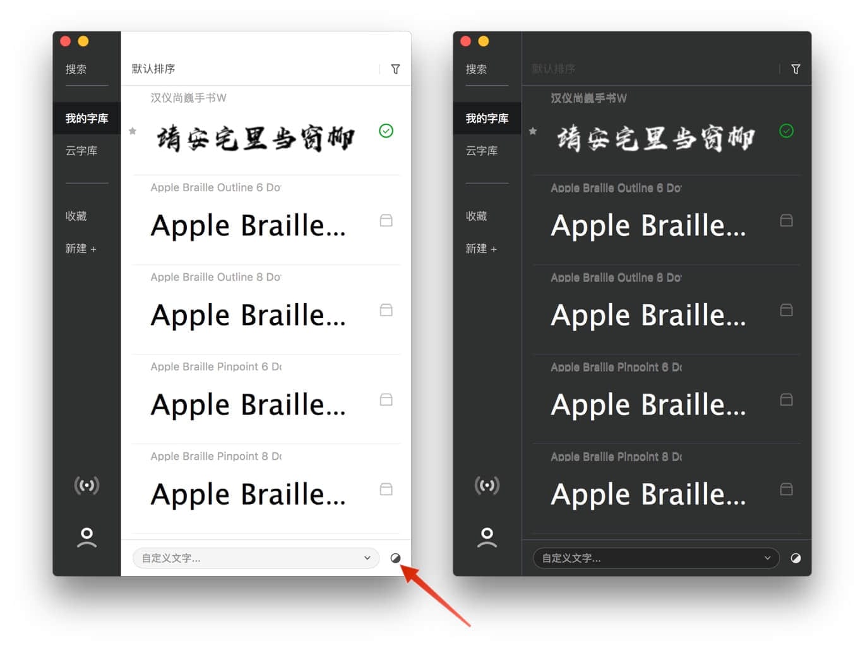Click 'Apple Braille Outline 6 Do' label, light window
Image resolution: width=865 pixels, height=651 pixels.
tap(216, 187)
